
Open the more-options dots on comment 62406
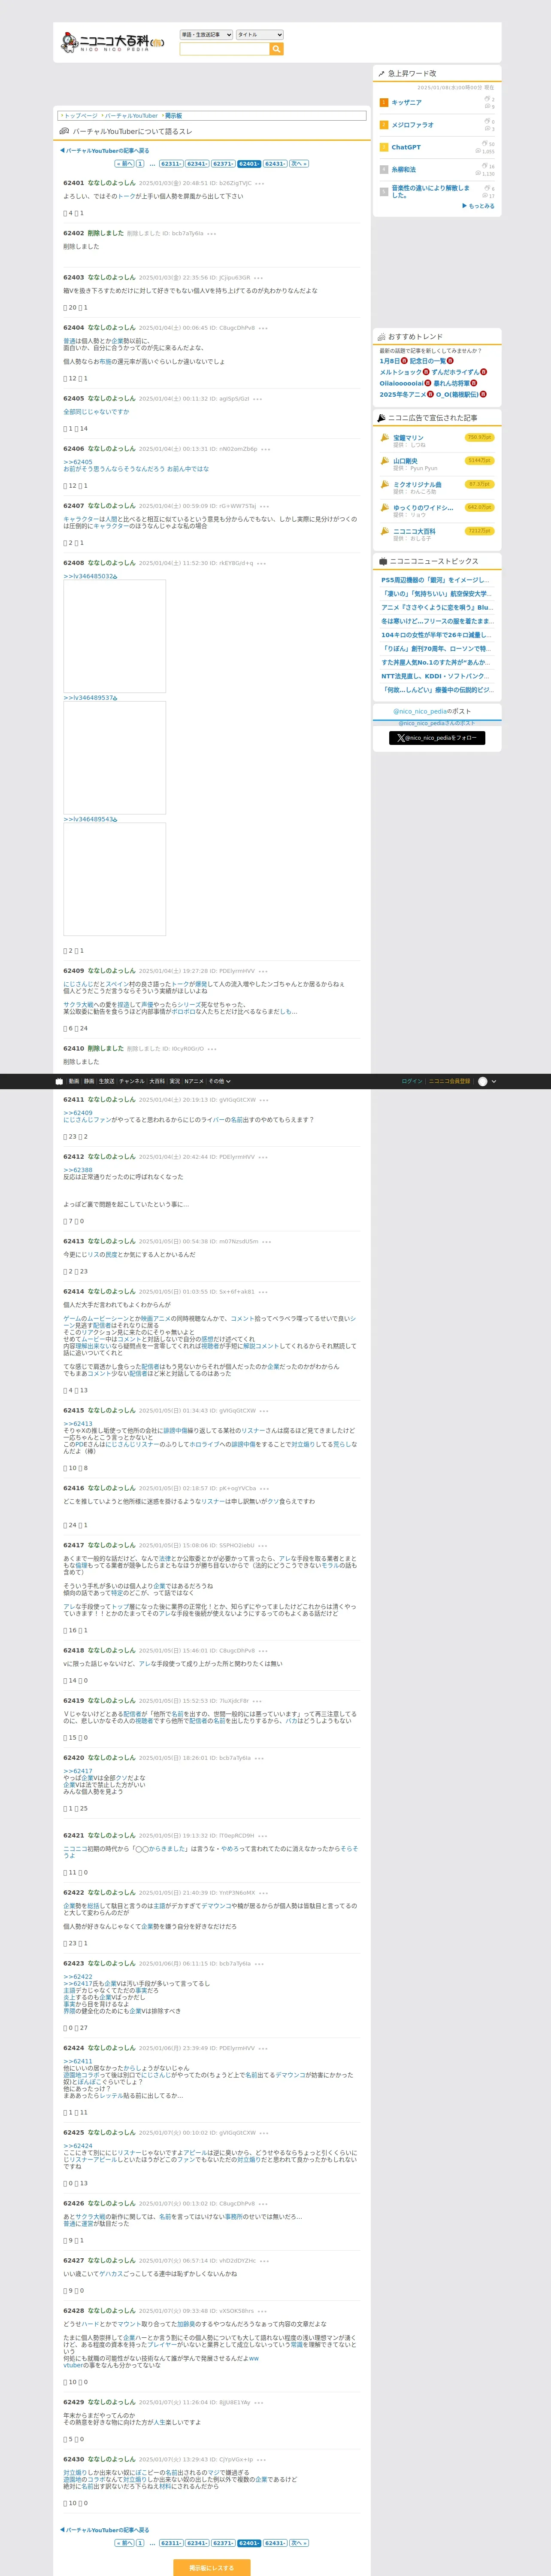pyautogui.click(x=265, y=449)
